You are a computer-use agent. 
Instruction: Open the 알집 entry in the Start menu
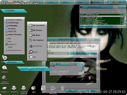click(8, 39)
